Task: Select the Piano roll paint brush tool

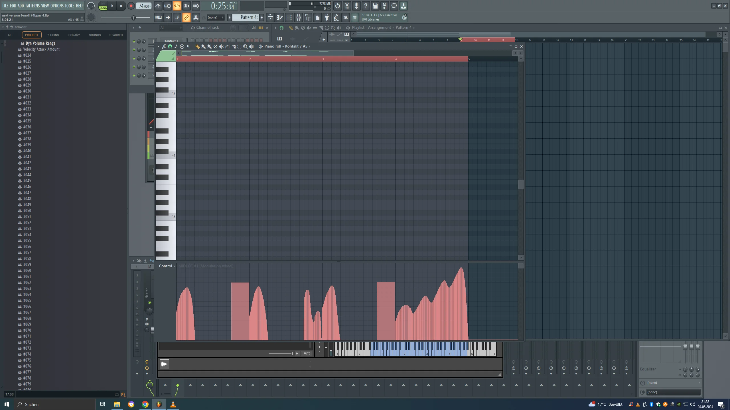Action: pyautogui.click(x=203, y=46)
